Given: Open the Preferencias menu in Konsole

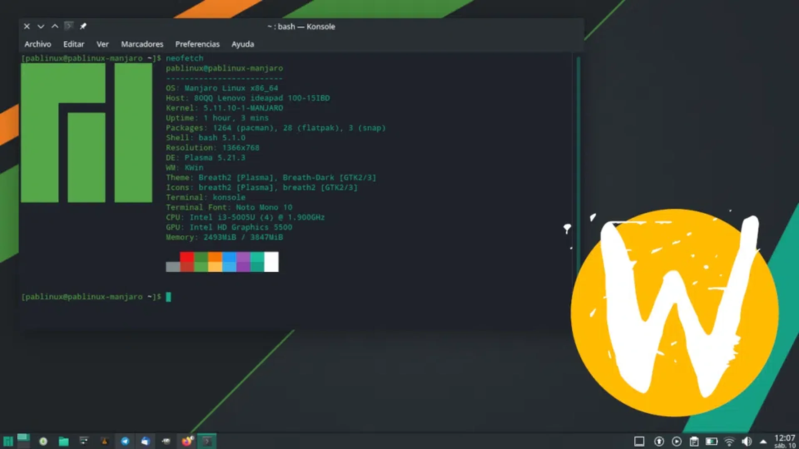Looking at the screenshot, I should click(197, 44).
